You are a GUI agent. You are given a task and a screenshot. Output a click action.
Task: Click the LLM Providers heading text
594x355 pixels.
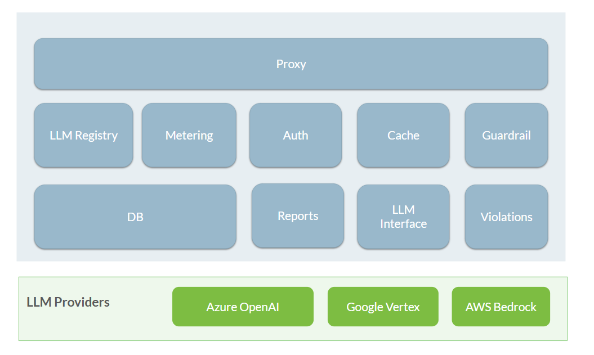68,302
